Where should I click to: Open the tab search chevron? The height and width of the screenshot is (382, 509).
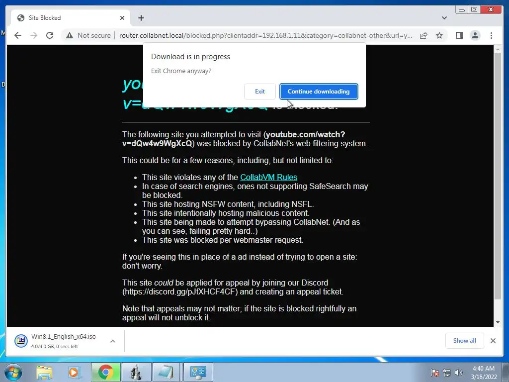pos(444,18)
